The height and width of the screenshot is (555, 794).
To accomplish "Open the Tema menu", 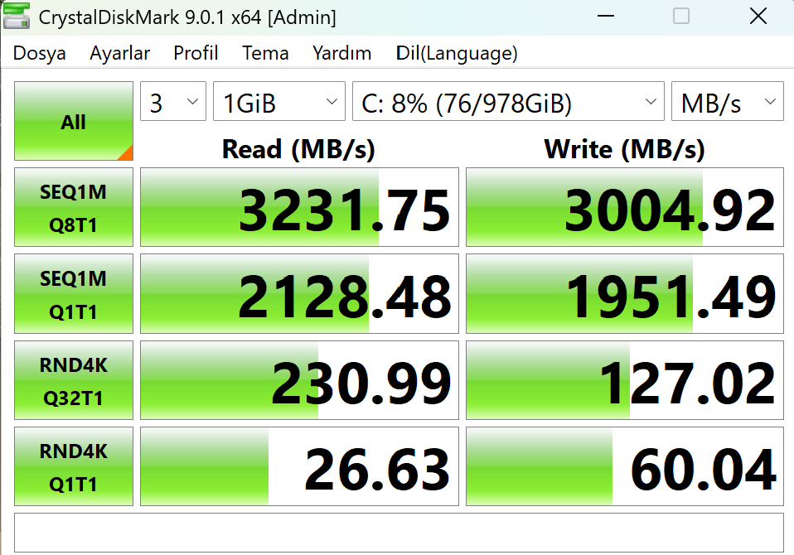I will pyautogui.click(x=265, y=53).
